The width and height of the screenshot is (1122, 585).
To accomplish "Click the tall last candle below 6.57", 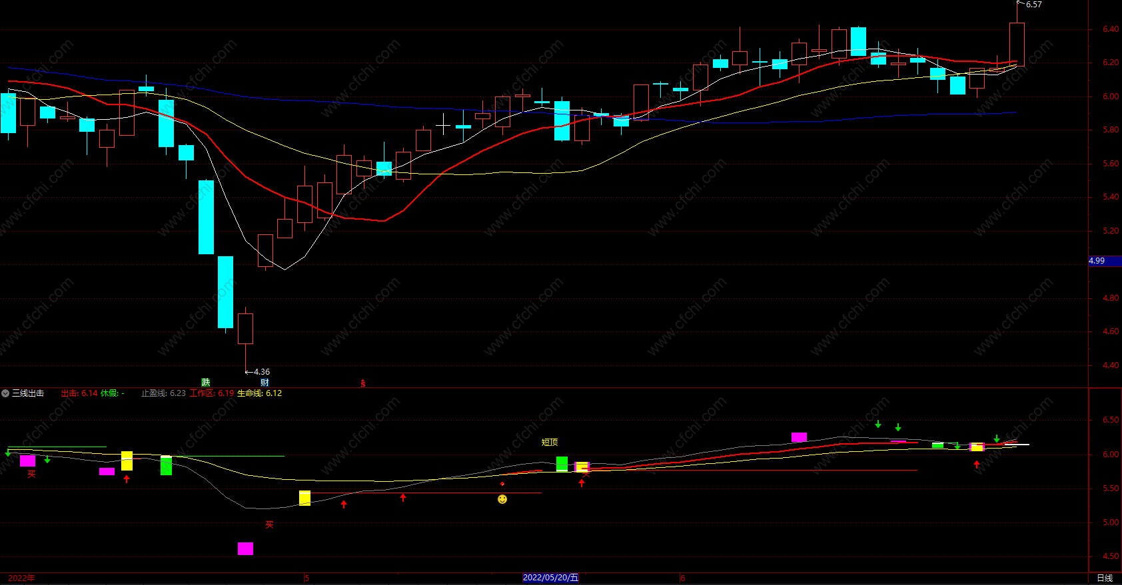I will coord(1017,44).
